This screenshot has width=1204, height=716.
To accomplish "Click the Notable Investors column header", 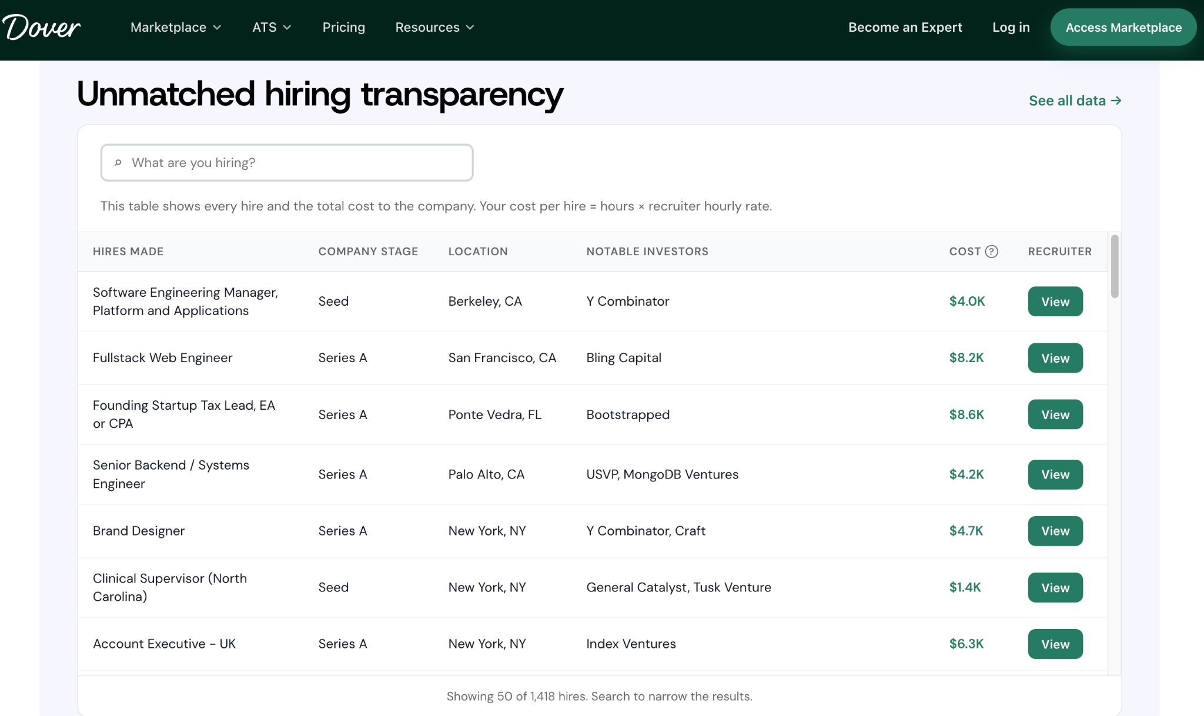I will [647, 252].
